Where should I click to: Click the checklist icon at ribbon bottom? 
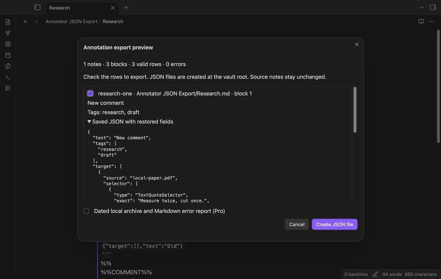coord(8,88)
